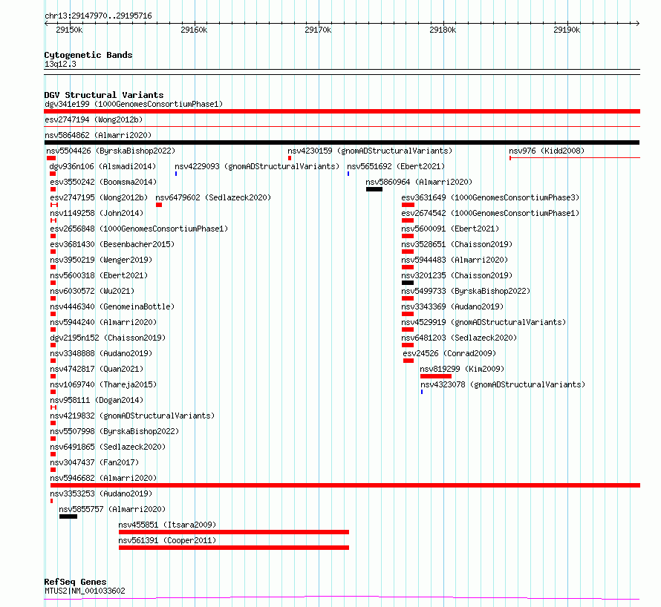The width and height of the screenshot is (661, 607).
Task: Select nsv5944240 Almarri2020 label
Action: point(103,322)
